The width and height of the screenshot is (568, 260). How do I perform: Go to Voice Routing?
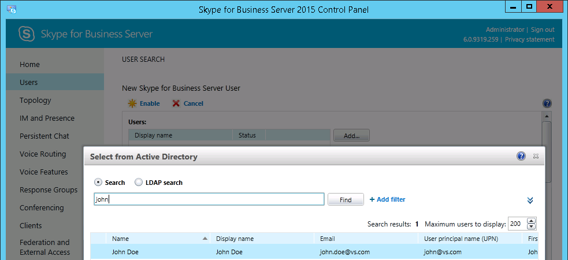click(43, 154)
